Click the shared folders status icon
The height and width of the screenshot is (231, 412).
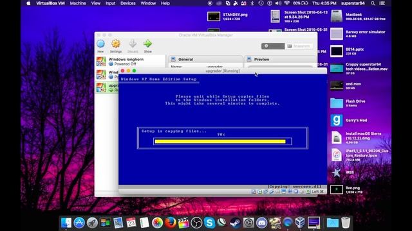click(277, 192)
